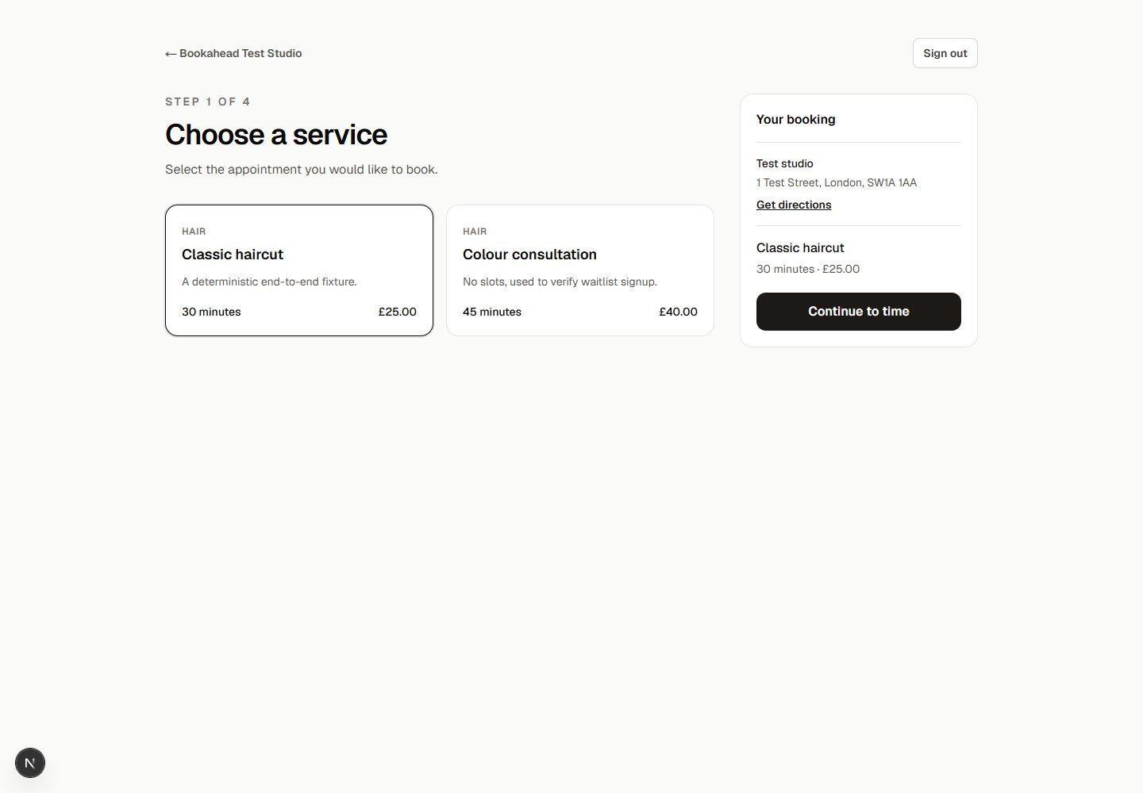Open the Next.js dev tools badge
The width and height of the screenshot is (1143, 793).
(30, 763)
